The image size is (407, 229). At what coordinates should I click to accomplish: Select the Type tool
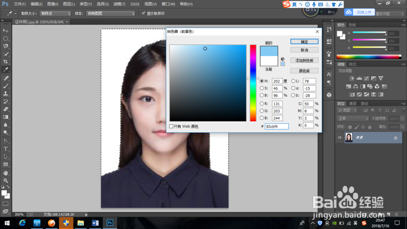pos(5,149)
